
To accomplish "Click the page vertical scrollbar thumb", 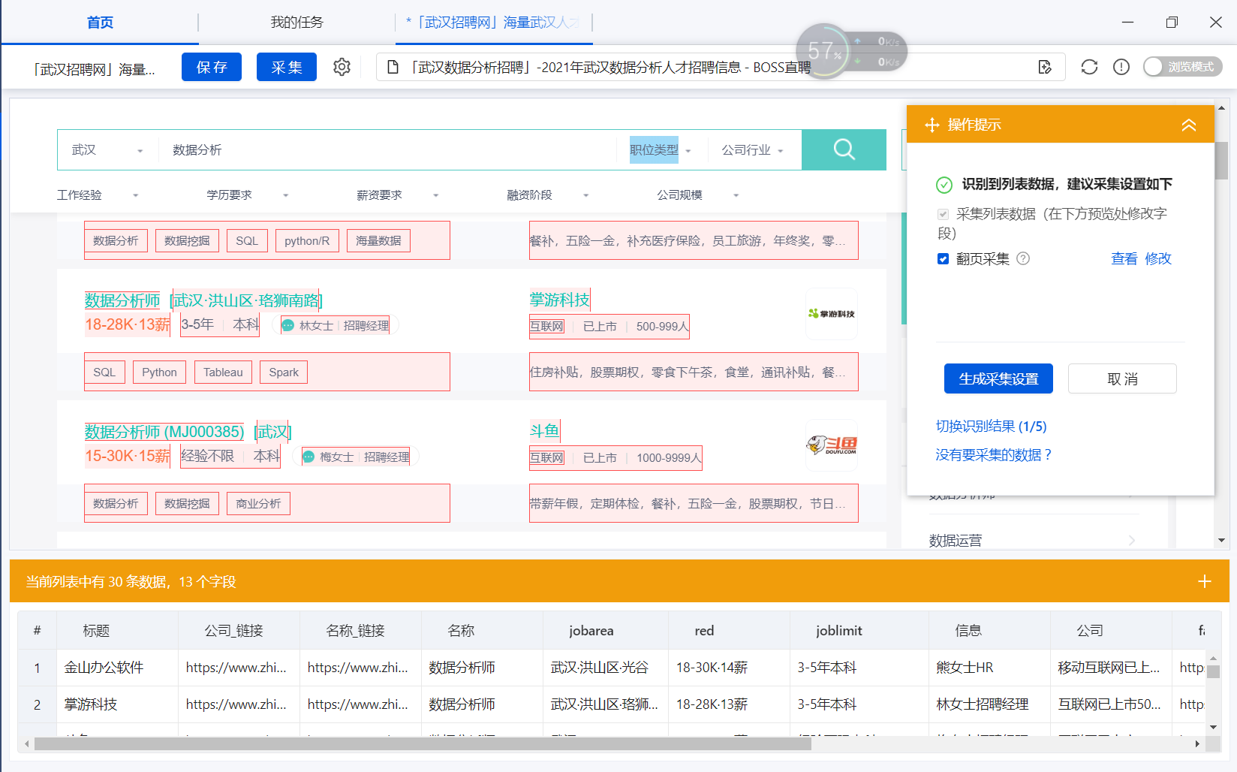I will tap(1221, 160).
